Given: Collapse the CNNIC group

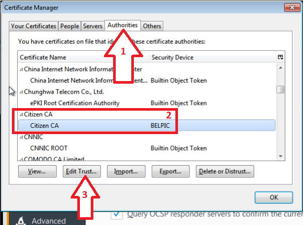Looking at the screenshot, I should coord(21,137).
